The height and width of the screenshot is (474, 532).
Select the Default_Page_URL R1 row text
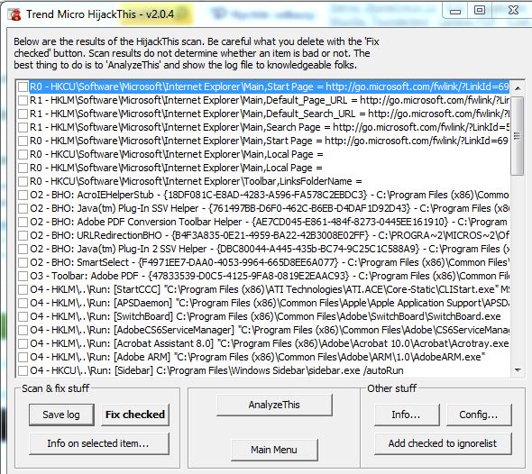(270, 100)
